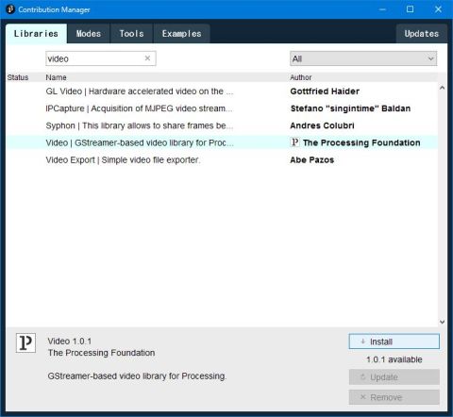Open the Examples tab

click(181, 34)
